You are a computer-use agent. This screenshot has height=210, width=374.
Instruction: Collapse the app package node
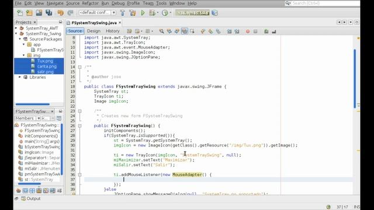23,44
